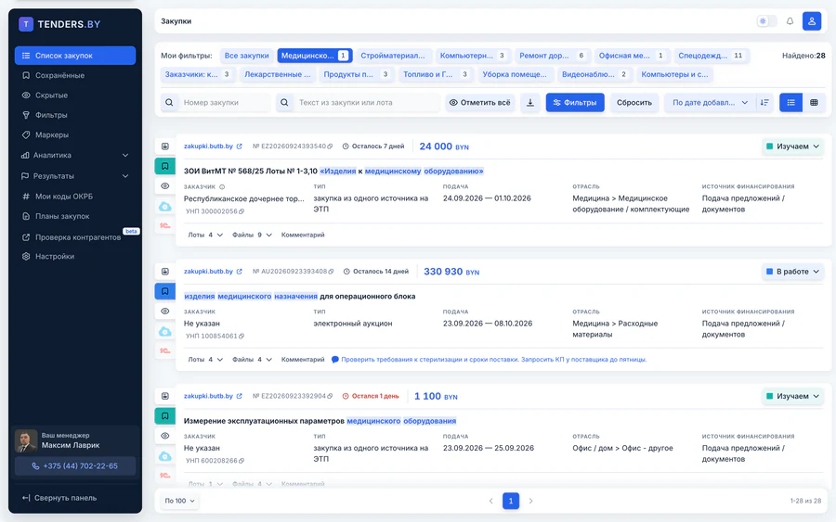Open status dropdown Изучаем of 1 100 BYN tender
The height and width of the screenshot is (522, 836).
point(792,396)
